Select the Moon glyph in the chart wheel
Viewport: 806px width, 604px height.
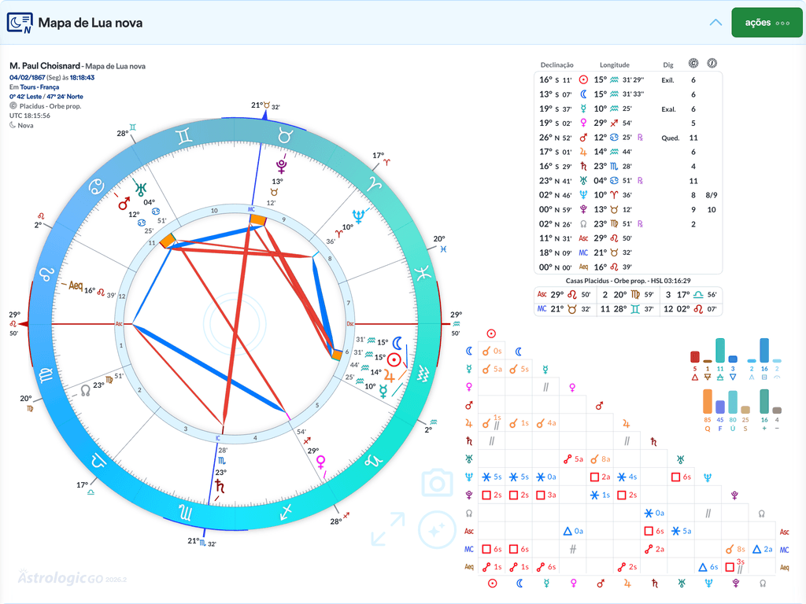click(x=397, y=343)
